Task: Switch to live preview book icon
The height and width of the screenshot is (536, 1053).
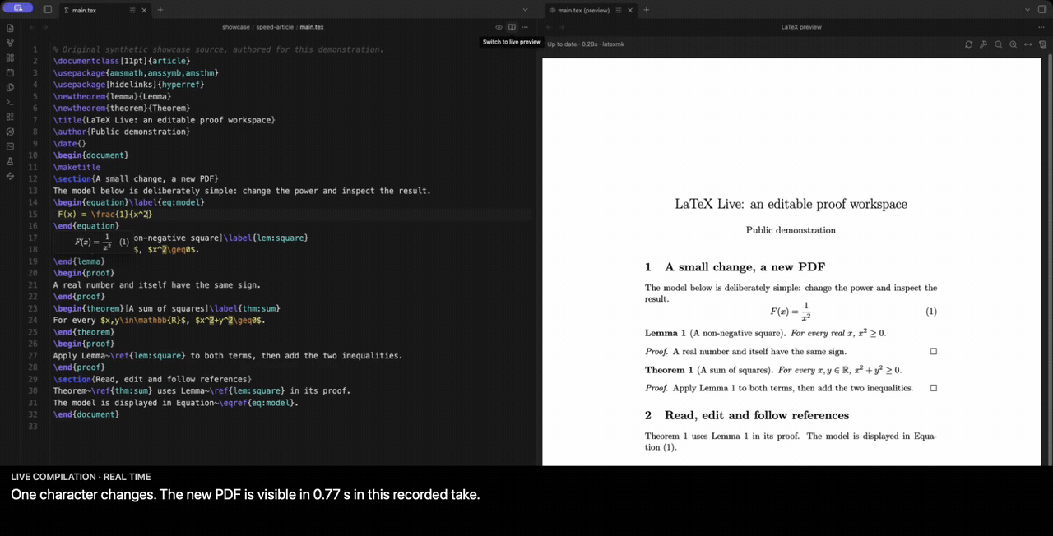Action: (512, 27)
